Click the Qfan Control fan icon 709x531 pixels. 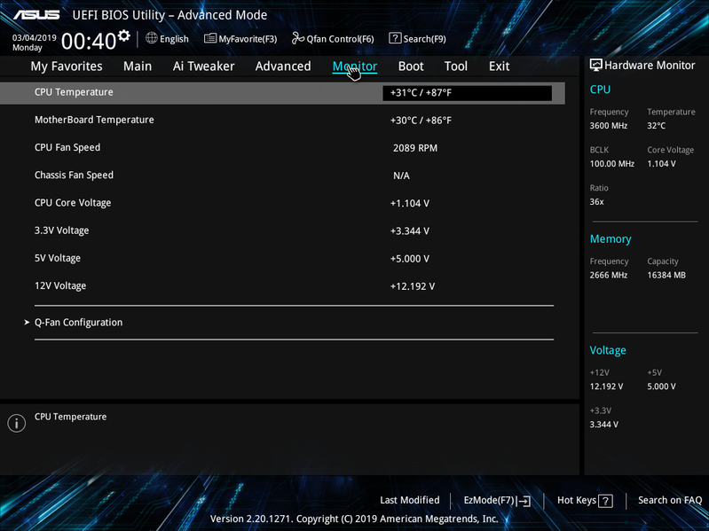pos(297,38)
